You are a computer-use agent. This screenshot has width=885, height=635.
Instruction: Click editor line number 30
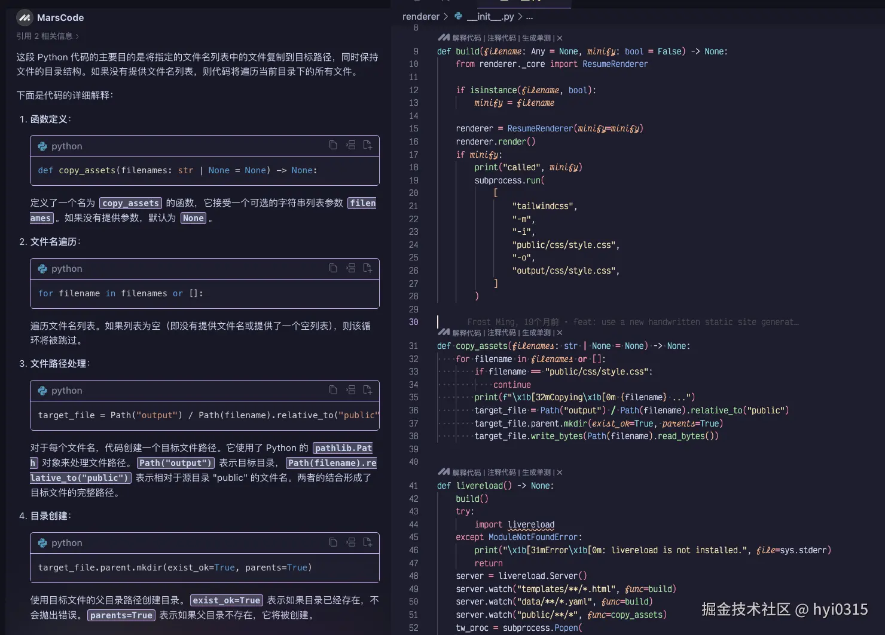point(414,322)
